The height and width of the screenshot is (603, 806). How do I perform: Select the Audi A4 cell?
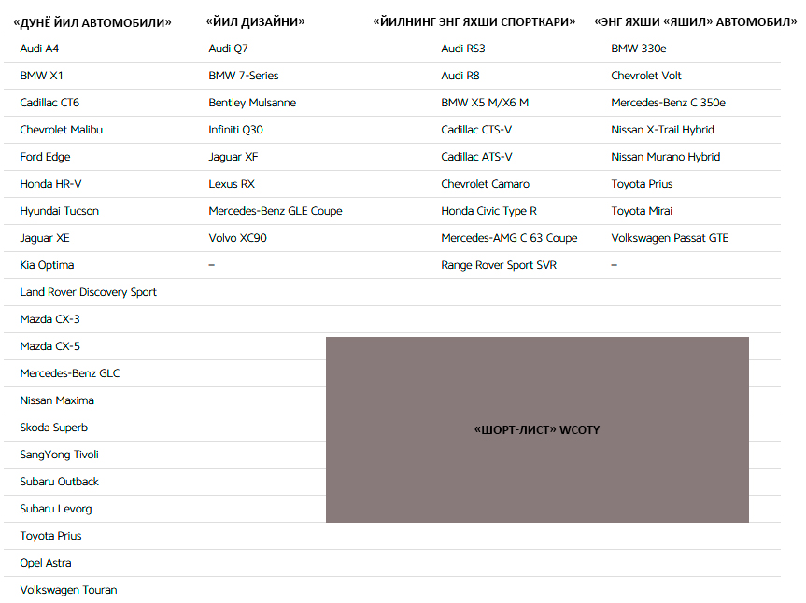pyautogui.click(x=39, y=49)
